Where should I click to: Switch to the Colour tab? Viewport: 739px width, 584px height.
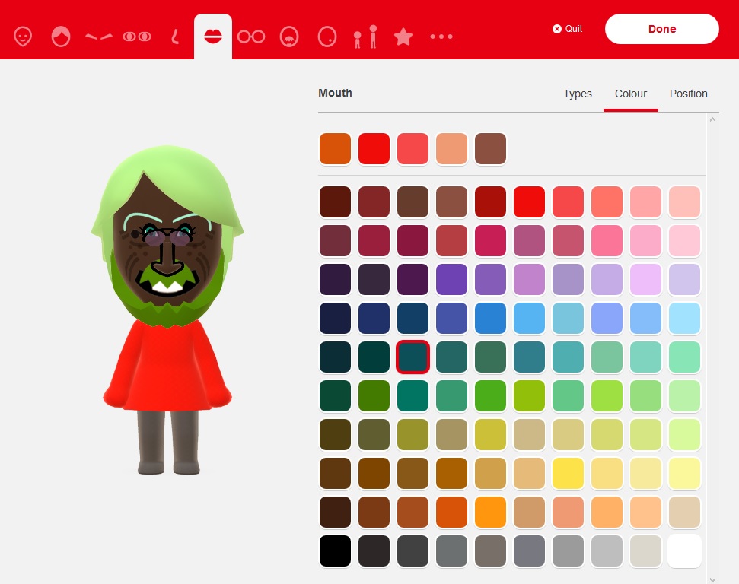pyautogui.click(x=631, y=94)
